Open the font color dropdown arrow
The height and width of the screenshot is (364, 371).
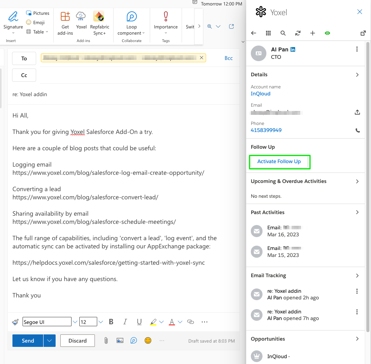click(180, 322)
